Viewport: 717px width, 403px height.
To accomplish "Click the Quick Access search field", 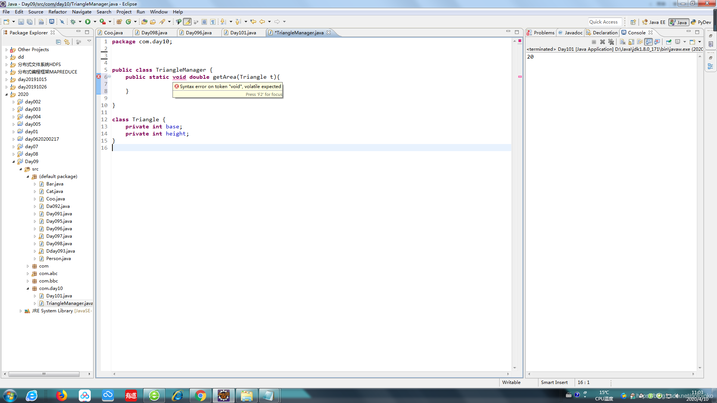I will point(605,22).
